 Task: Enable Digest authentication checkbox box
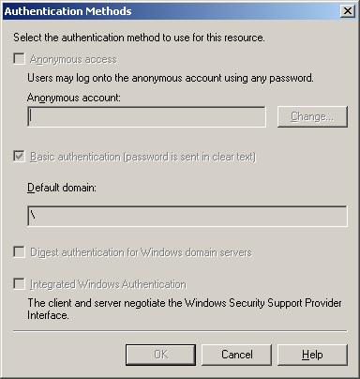point(19,251)
